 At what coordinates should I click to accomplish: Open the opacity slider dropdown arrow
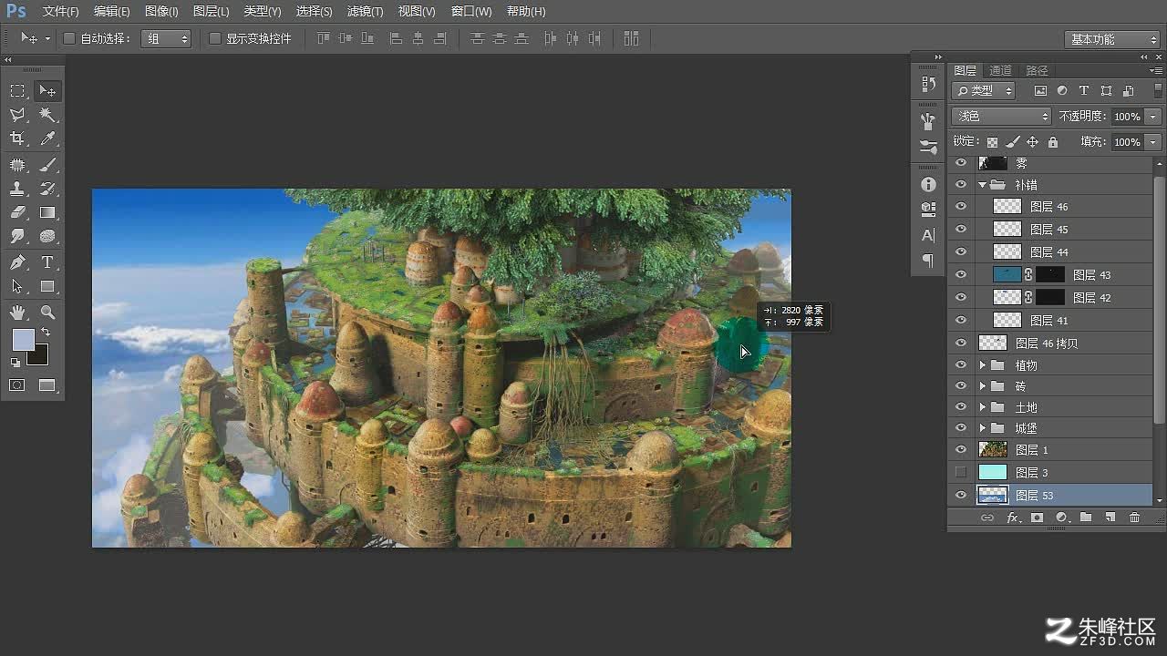point(1153,117)
